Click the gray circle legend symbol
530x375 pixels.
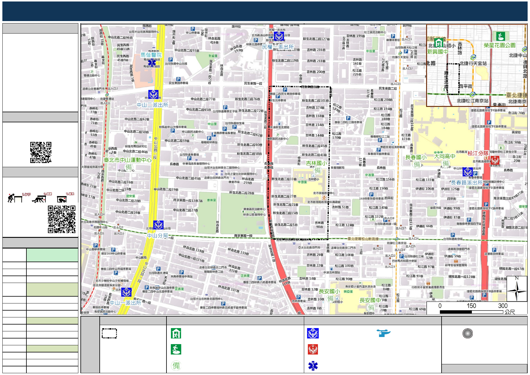[x=467, y=333]
